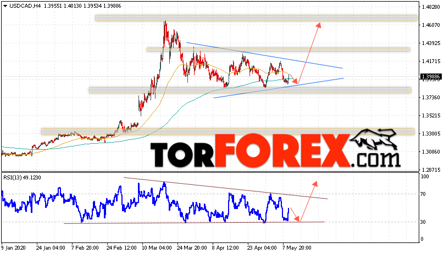Select the '24 Feb 12:00' date label
Viewport: 444px width, 254px height.
[121, 248]
